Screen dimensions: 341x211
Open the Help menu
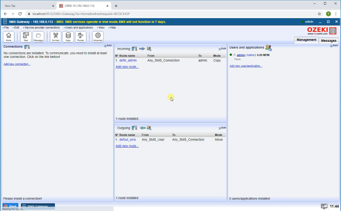tap(112, 28)
